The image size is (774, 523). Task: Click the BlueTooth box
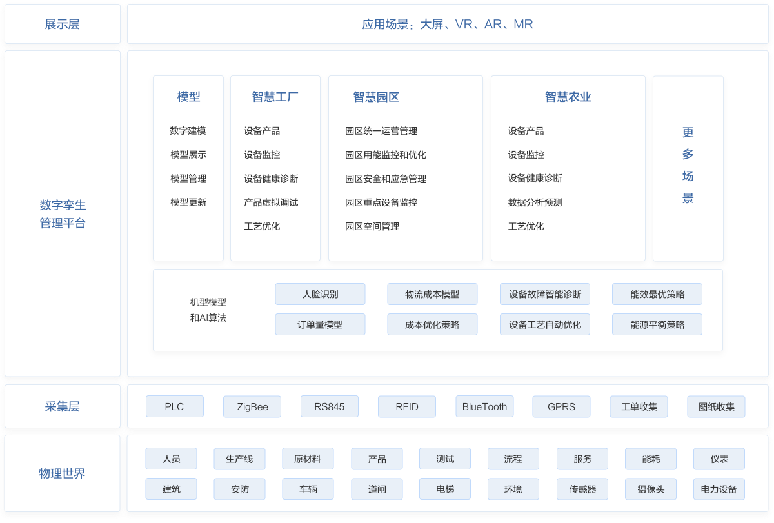point(484,406)
